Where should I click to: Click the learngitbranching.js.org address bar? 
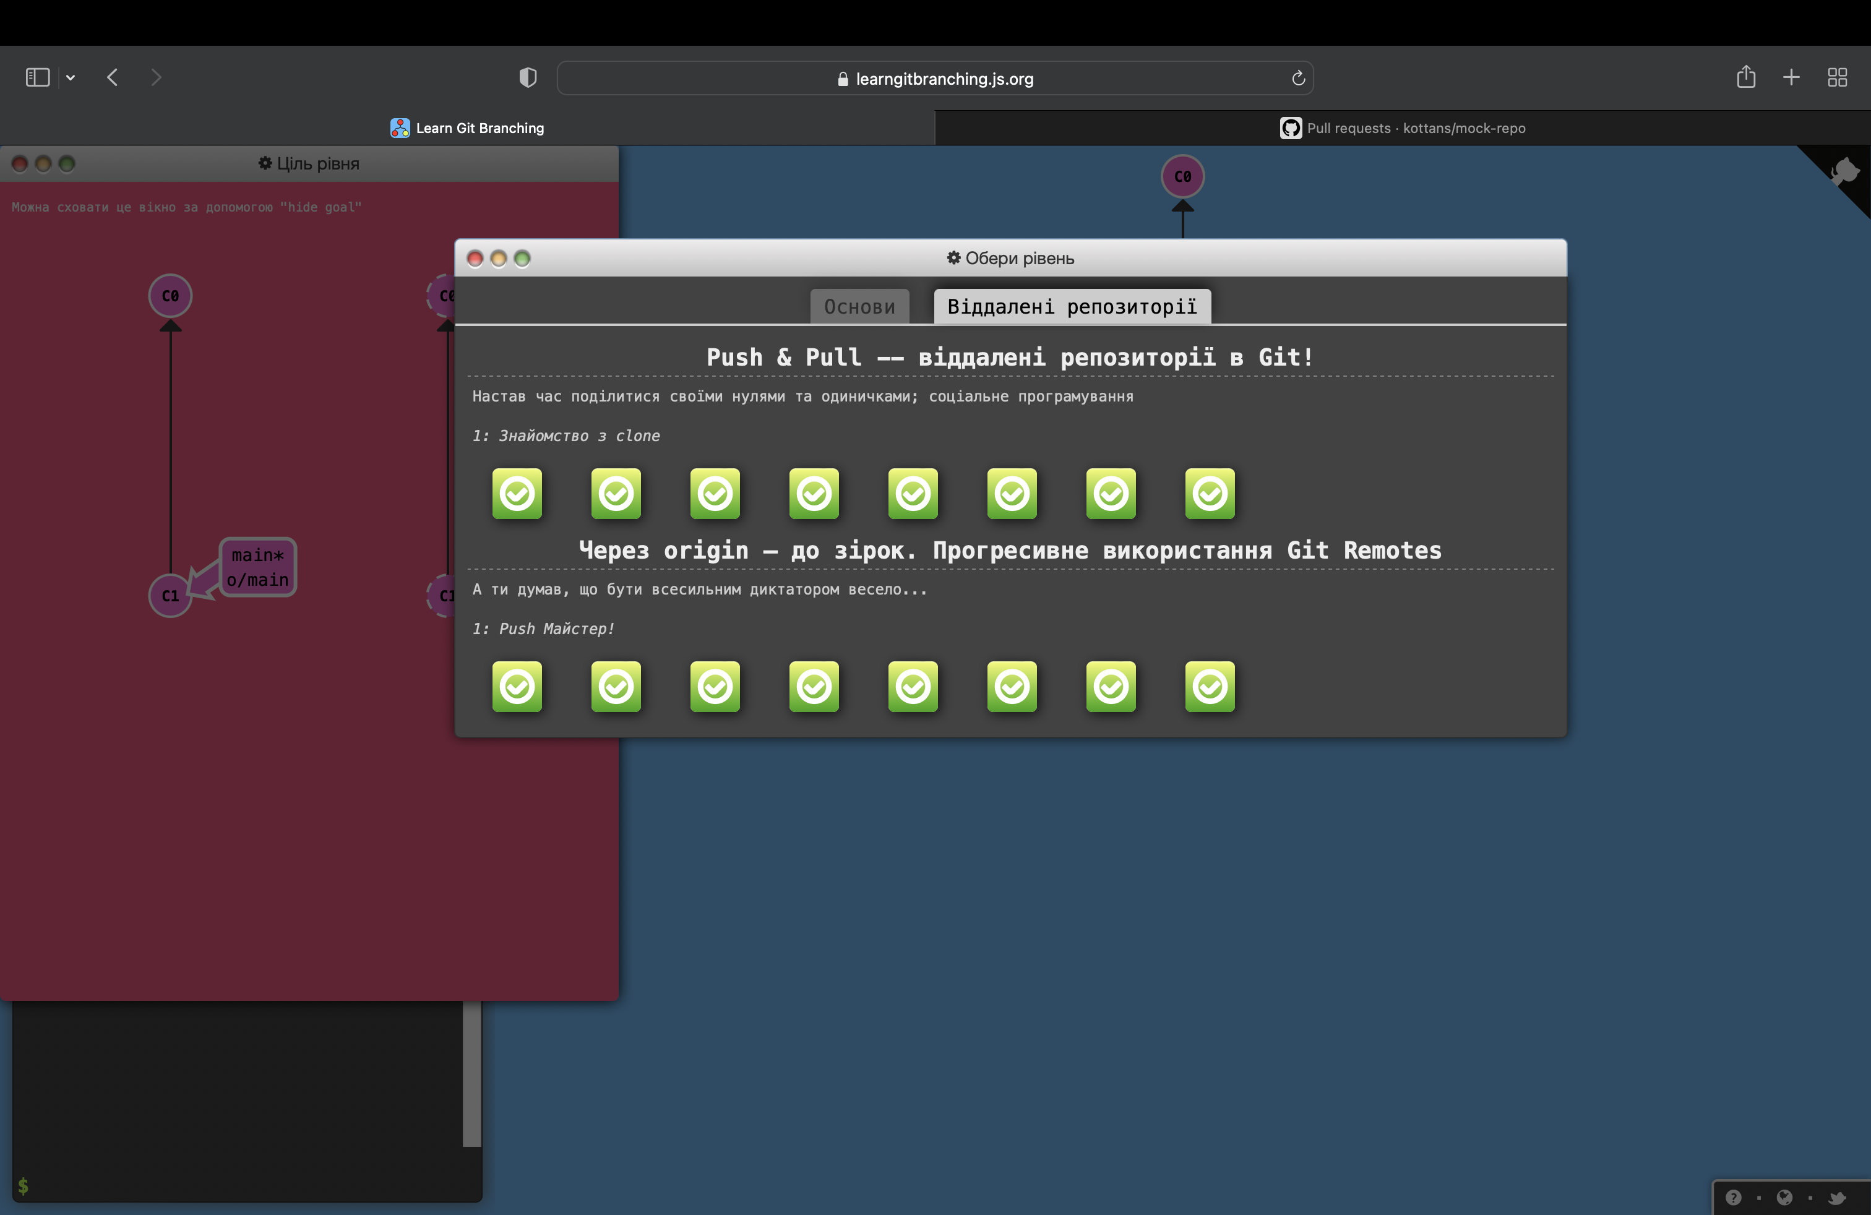[x=935, y=78]
